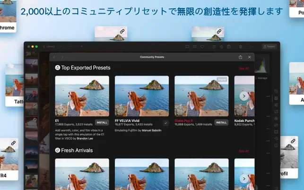Viewport: 304px width, 190px height.
Task: Return to Library via the back chevron
Action: (x=44, y=46)
